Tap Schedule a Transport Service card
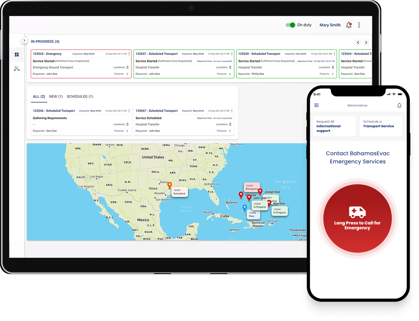The height and width of the screenshot is (321, 419). (x=381, y=126)
